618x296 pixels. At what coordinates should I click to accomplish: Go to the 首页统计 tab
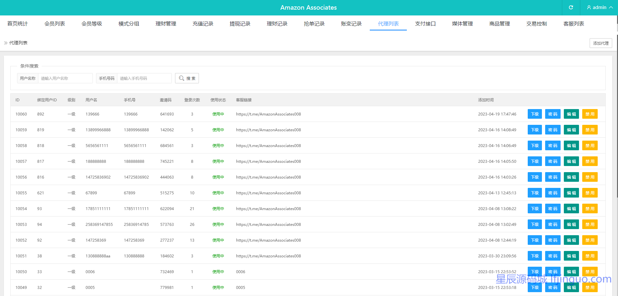tap(17, 24)
